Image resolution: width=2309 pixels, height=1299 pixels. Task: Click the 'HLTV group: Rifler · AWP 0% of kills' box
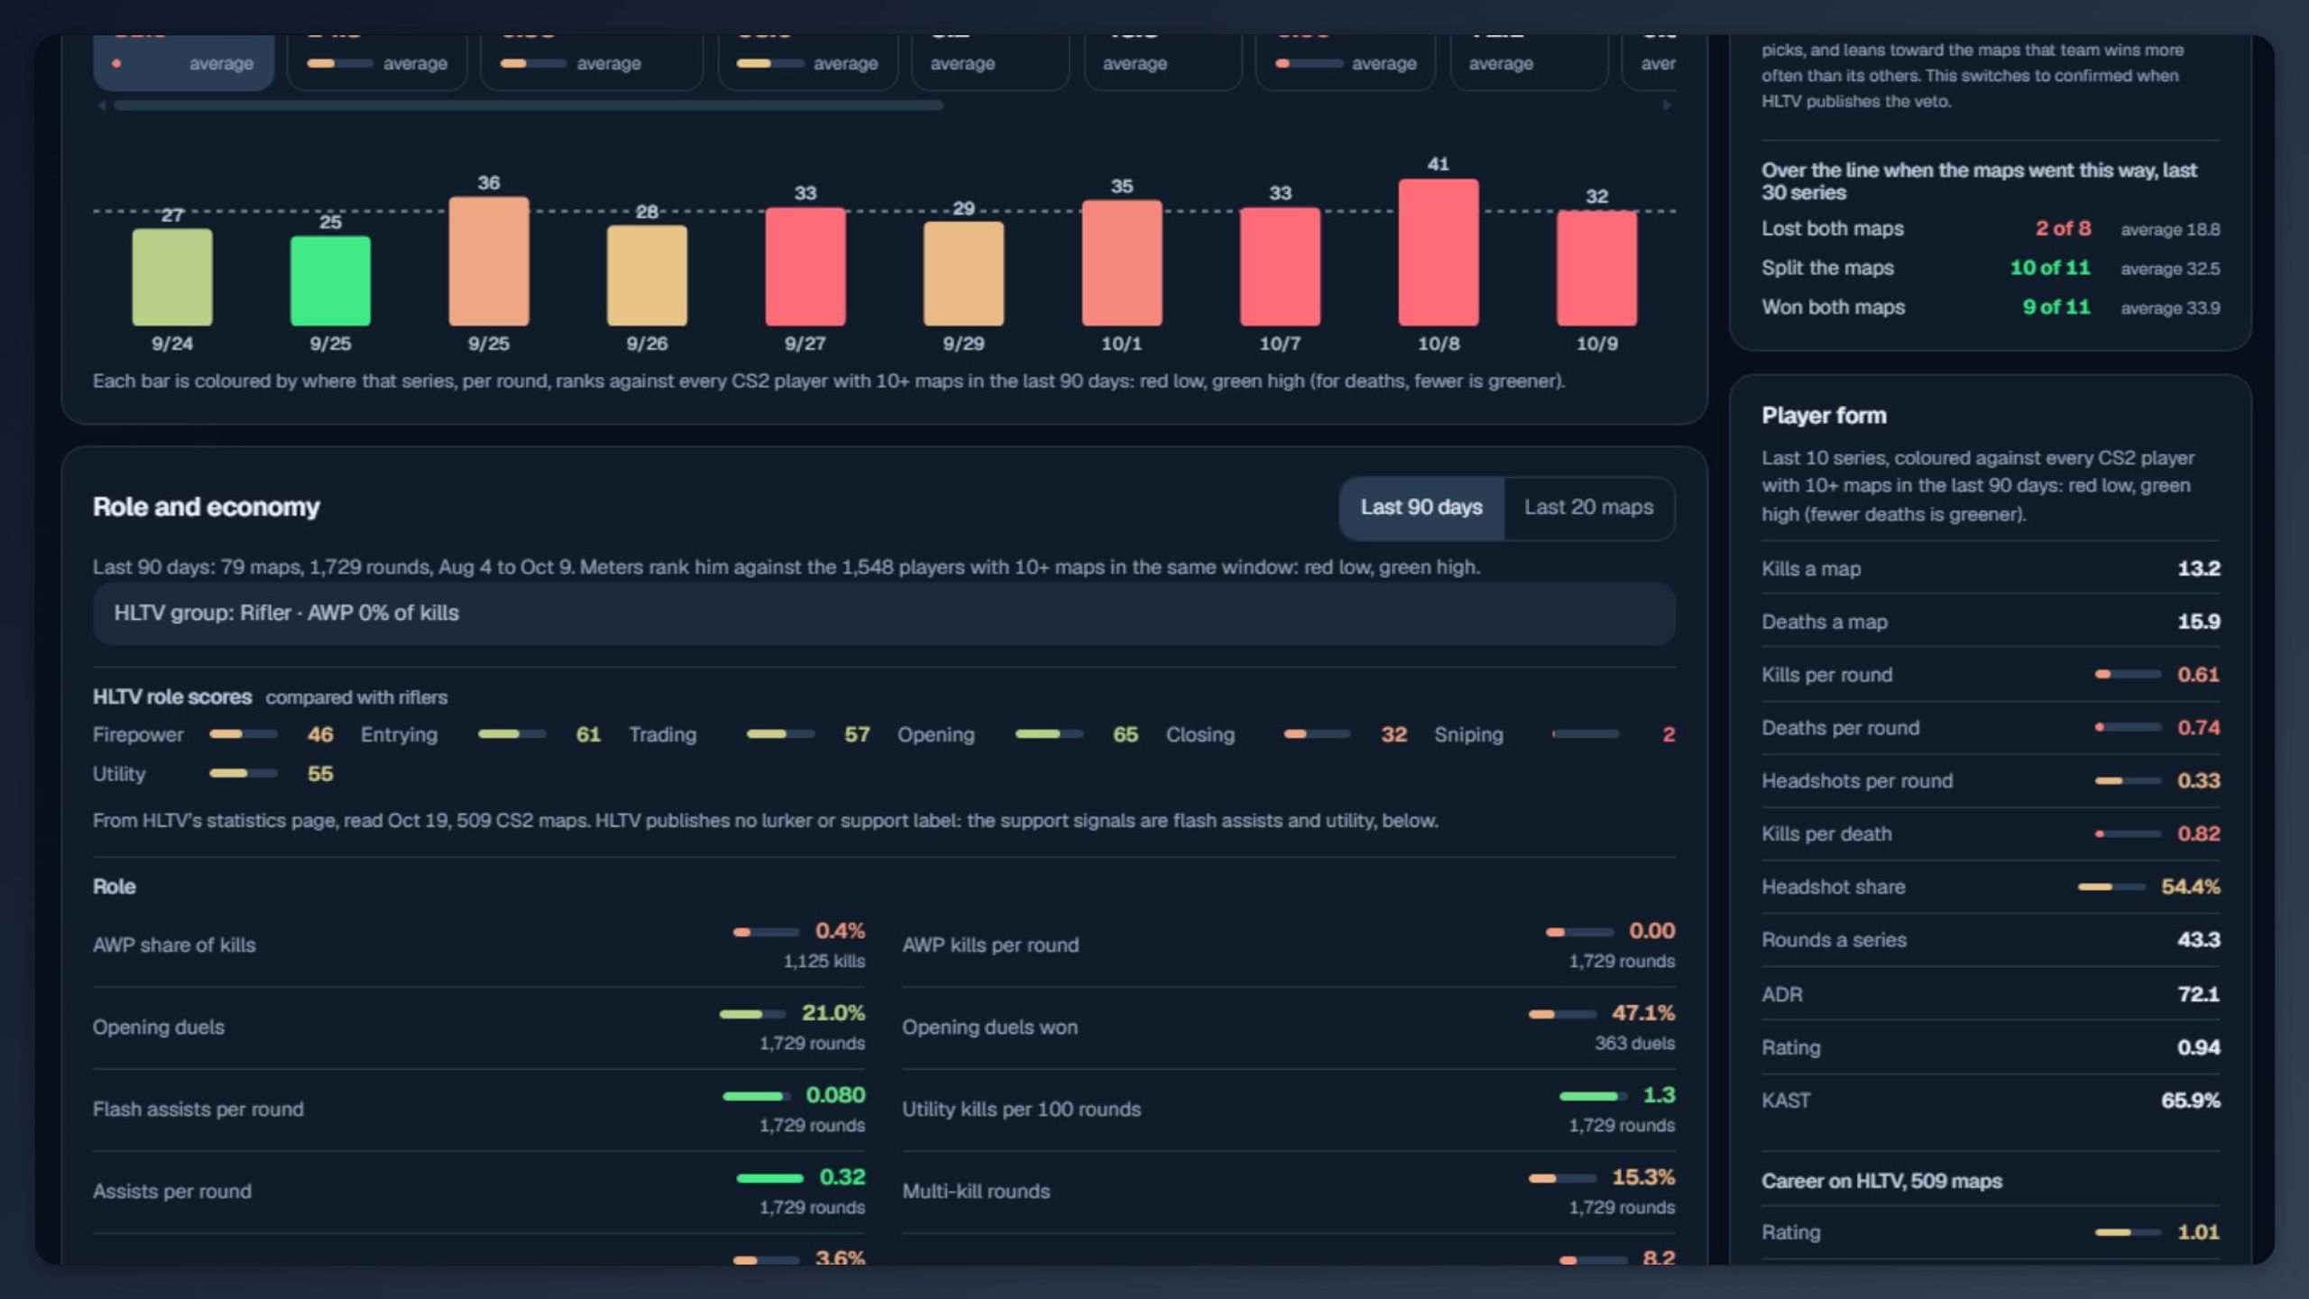[x=884, y=613]
